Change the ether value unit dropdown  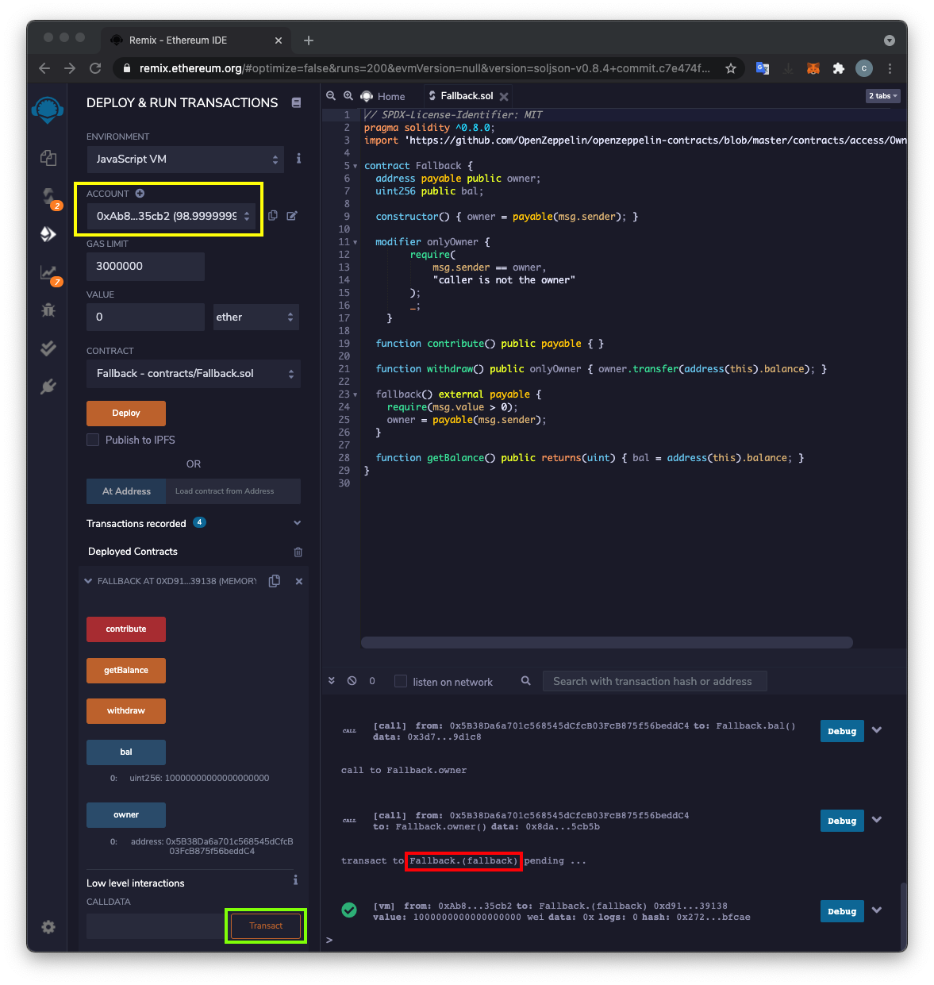(x=256, y=317)
